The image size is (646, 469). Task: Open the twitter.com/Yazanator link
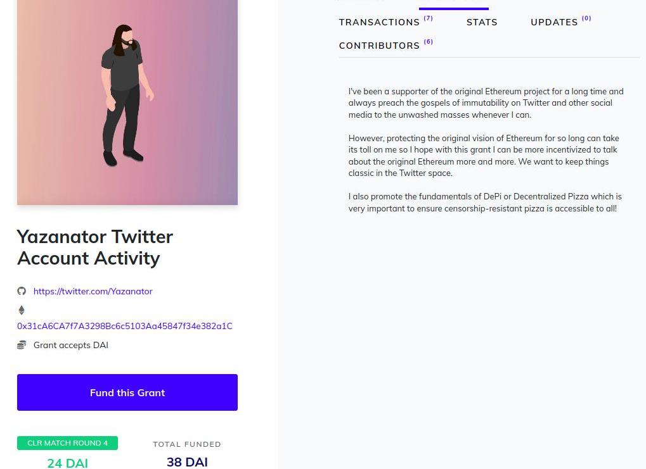pos(93,291)
